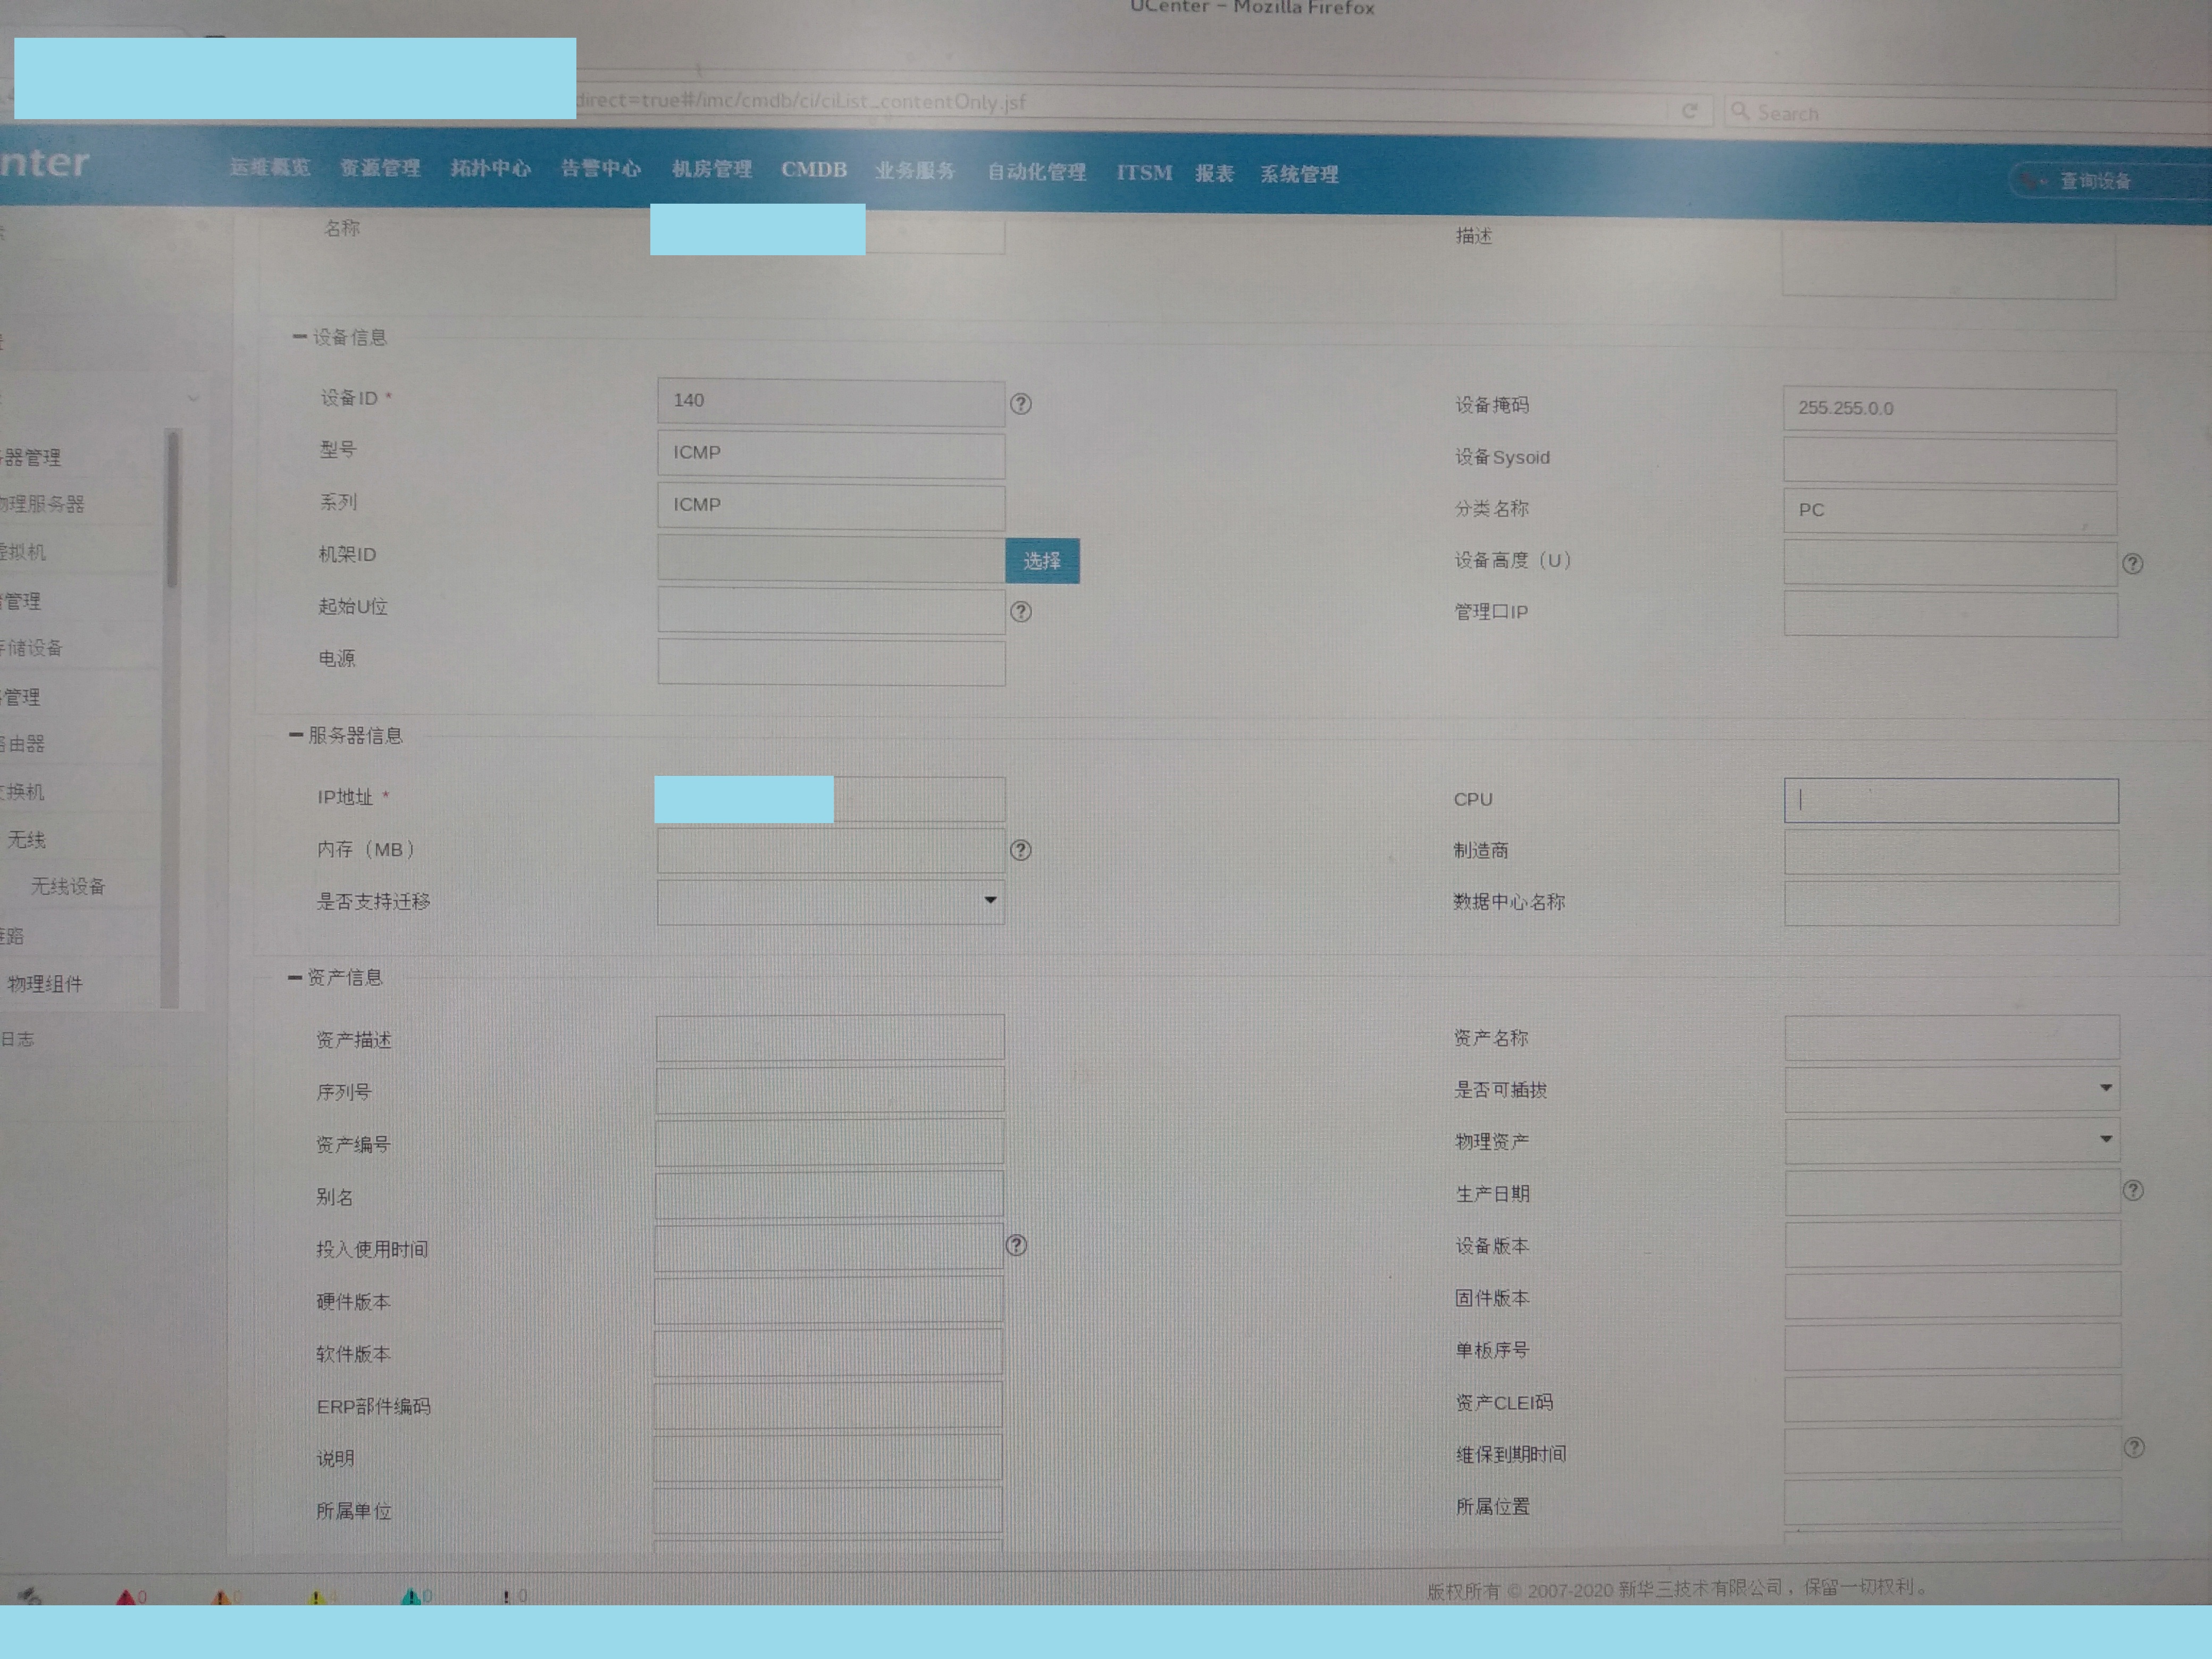2212x1659 pixels.
Task: Click the 制造商 input field
Action: click(1950, 851)
